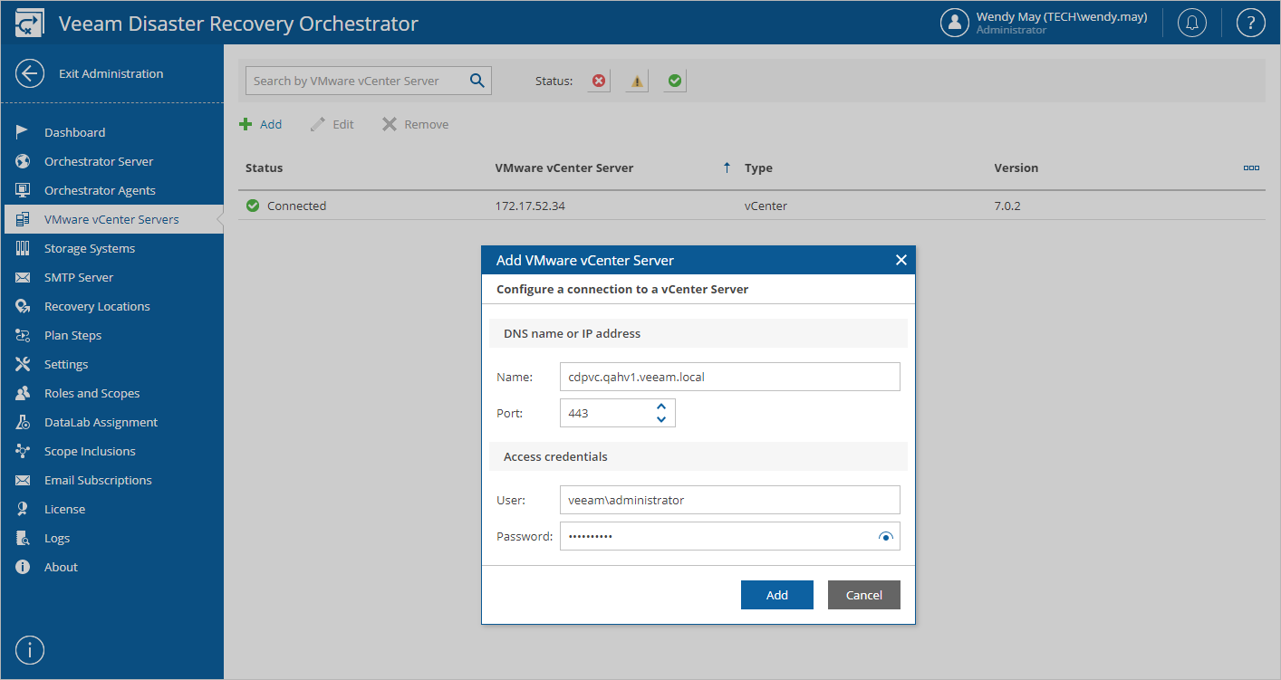Click the Remove toolbar button
1281x680 pixels.
click(415, 124)
